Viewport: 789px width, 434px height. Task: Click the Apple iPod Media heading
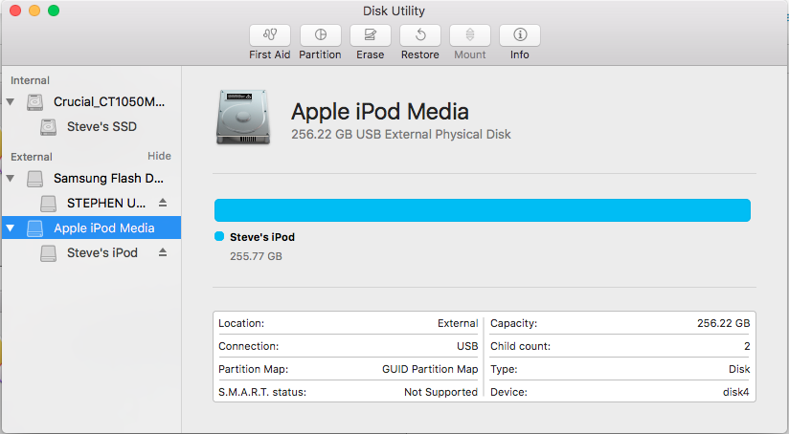tap(380, 112)
